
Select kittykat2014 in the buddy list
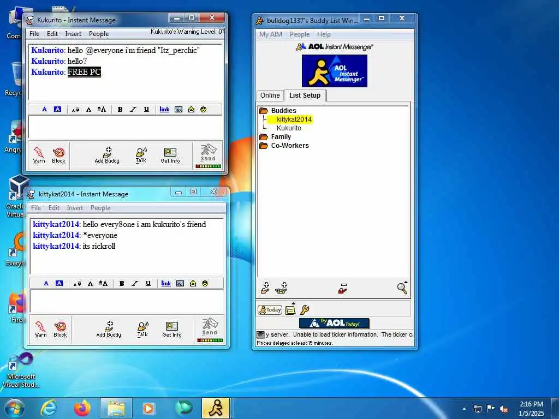coord(294,119)
